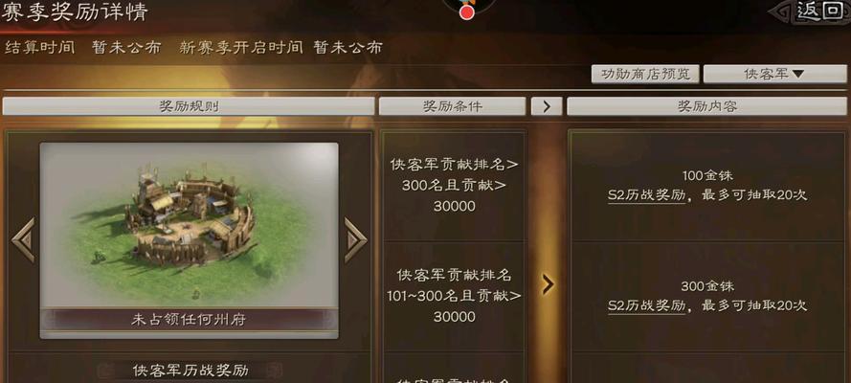Select the 奖励规则 header tab
This screenshot has height=383, width=851.
point(189,106)
